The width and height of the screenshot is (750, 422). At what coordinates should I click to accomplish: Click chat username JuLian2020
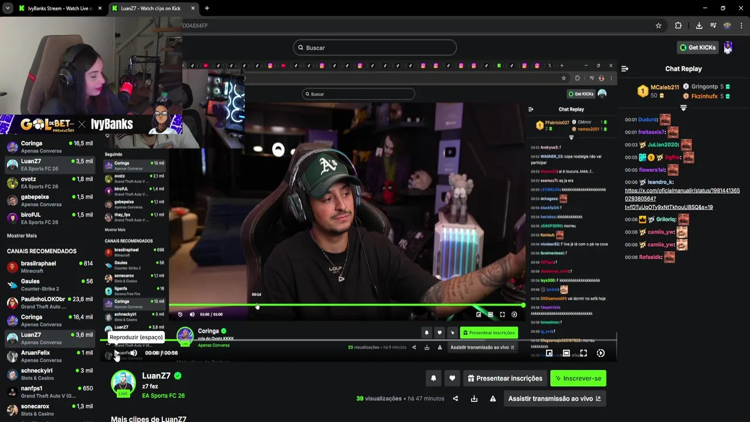[663, 145]
